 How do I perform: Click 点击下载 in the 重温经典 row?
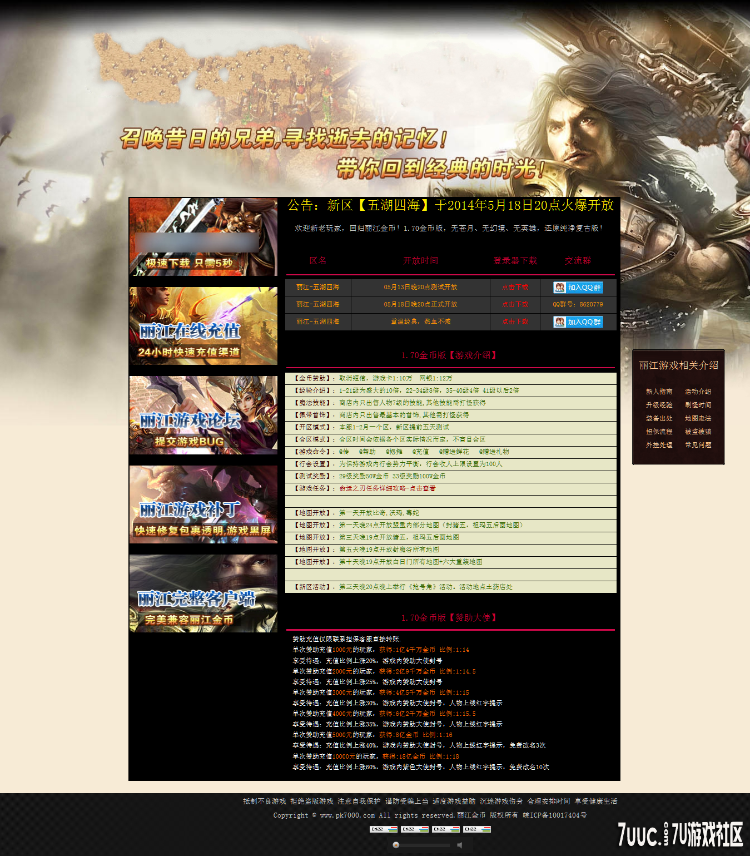click(x=515, y=322)
